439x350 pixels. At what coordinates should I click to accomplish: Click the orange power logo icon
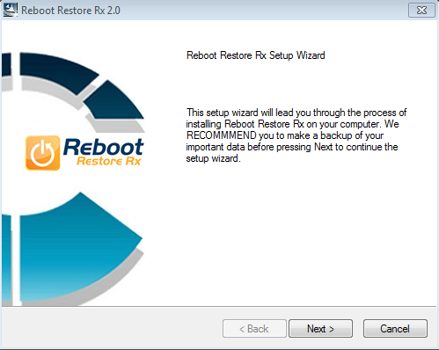42,153
